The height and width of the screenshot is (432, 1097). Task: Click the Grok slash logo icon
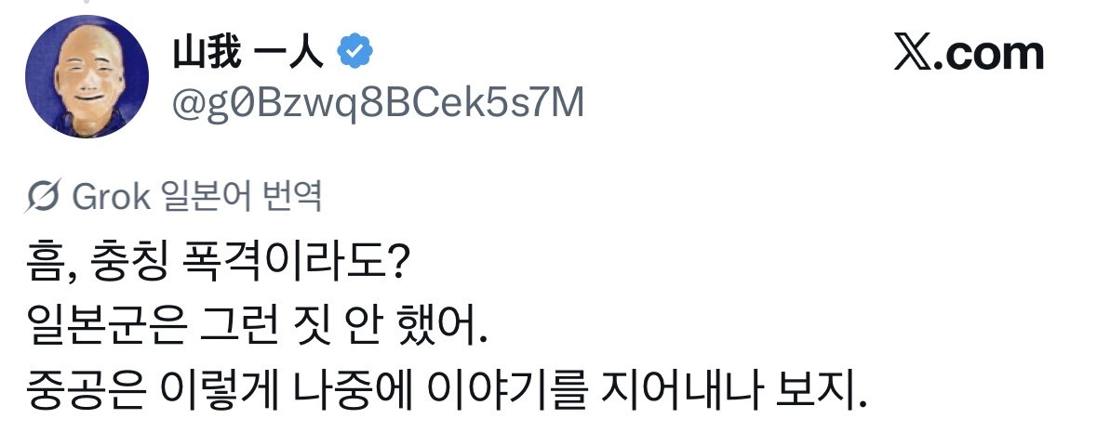(44, 197)
